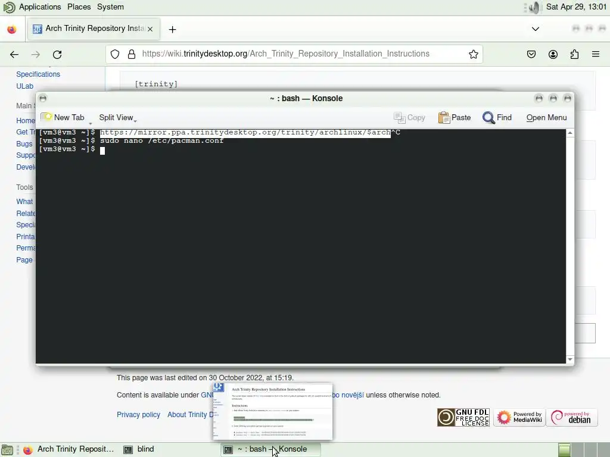Screen dimensions: 610x457
Task: Click the Konsole scrollbar down arrow
Action: coord(570,359)
